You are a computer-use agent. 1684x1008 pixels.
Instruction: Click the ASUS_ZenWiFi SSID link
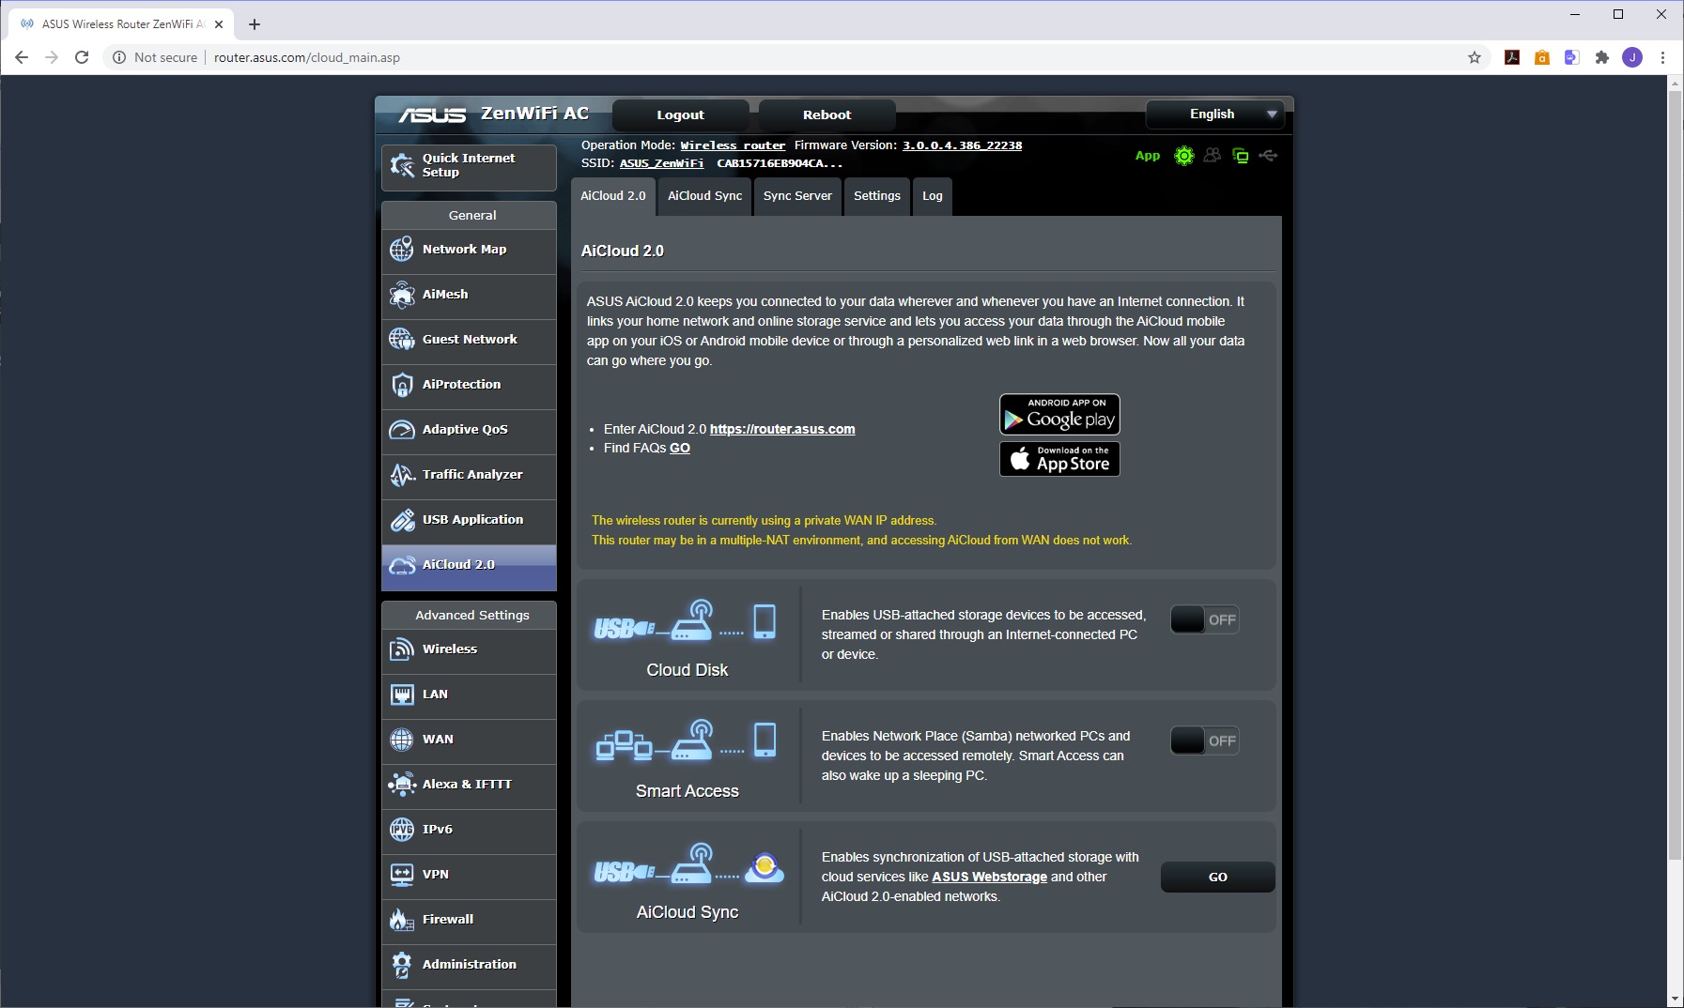coord(661,163)
